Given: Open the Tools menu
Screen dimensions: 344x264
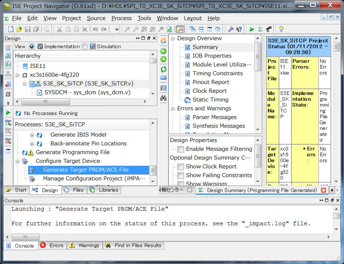Looking at the screenshot, I should pos(144,18).
